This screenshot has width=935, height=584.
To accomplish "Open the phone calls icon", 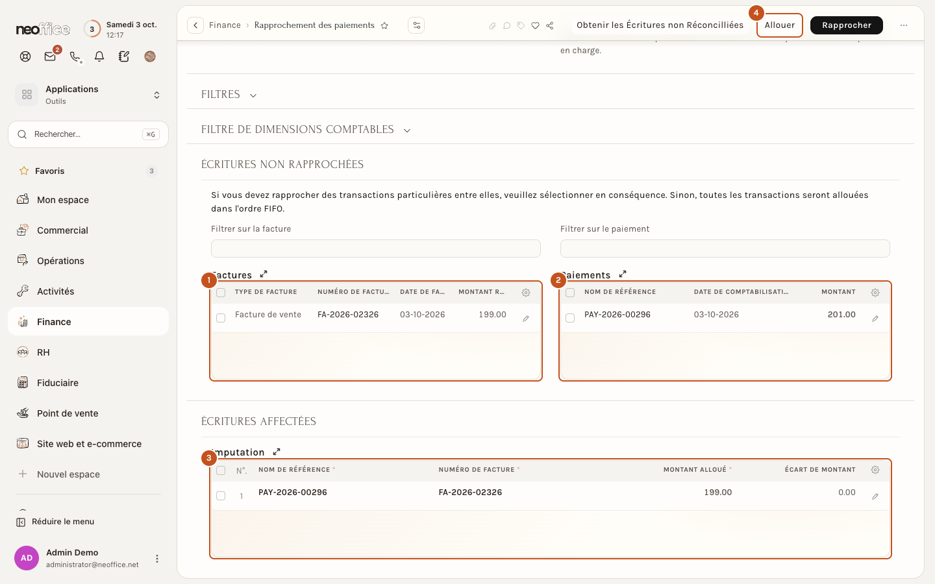I will click(75, 56).
